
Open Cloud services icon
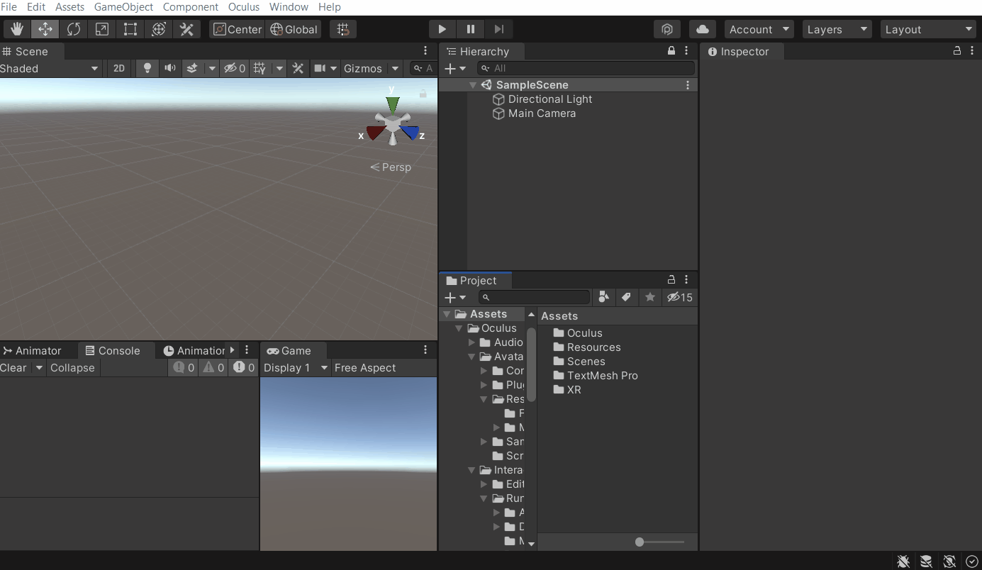coord(702,29)
